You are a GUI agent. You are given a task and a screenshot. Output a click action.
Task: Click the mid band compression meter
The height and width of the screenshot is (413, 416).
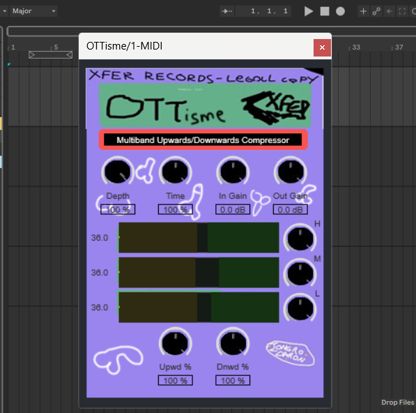click(199, 272)
